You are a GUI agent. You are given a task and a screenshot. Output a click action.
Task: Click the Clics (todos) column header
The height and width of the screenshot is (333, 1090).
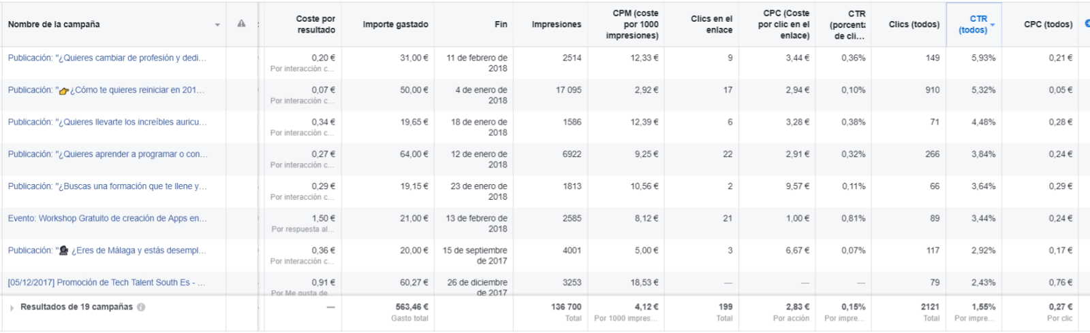coord(914,24)
